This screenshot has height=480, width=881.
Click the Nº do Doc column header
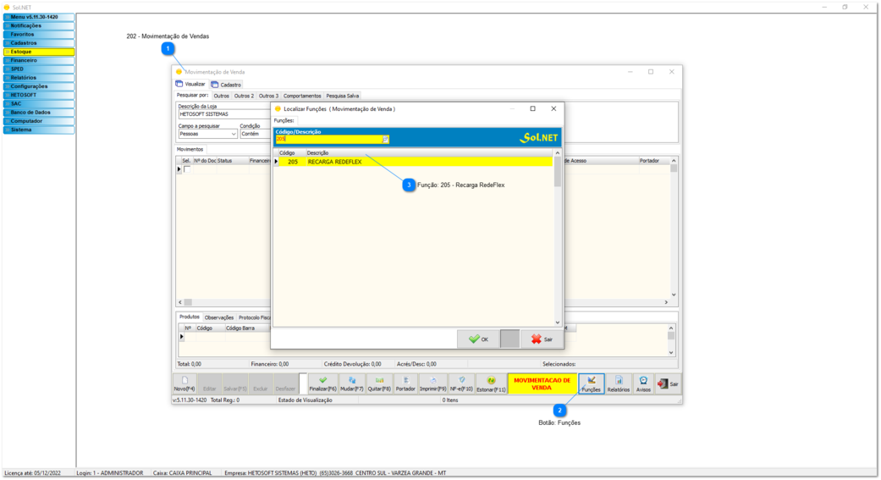point(205,161)
